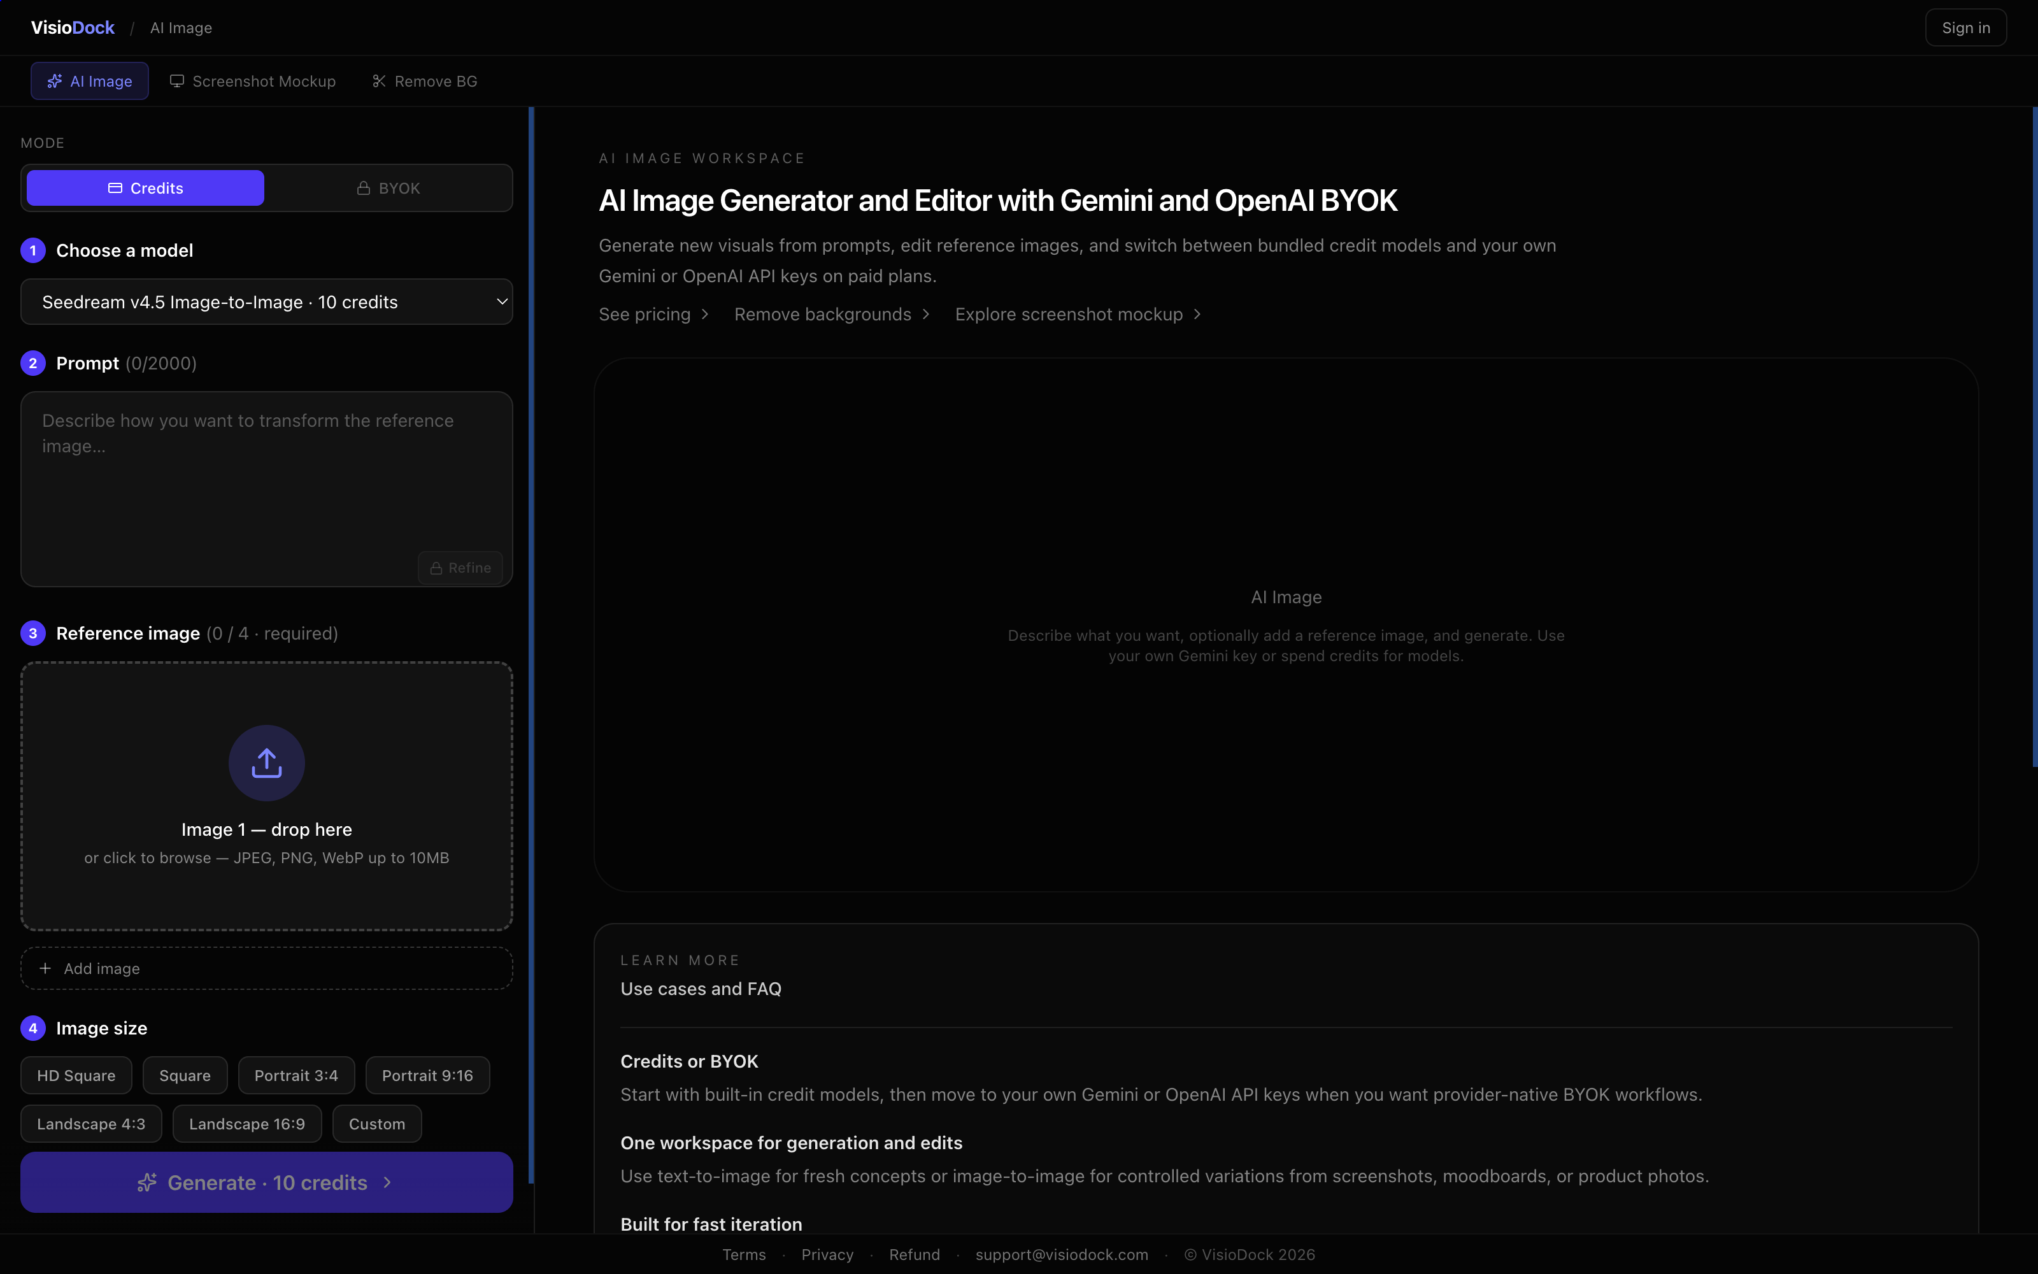2038x1274 pixels.
Task: Click the chevron after Explore screenshot mockup
Action: [x=1197, y=314]
